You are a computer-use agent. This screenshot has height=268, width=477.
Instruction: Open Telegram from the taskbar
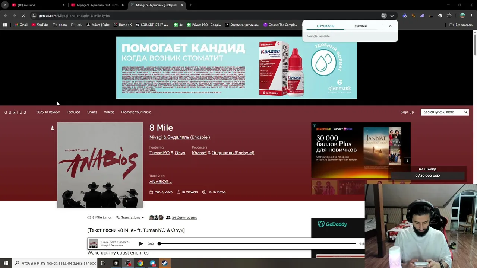(152, 263)
